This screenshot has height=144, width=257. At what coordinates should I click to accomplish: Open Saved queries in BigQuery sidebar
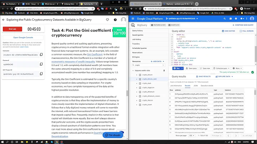pyautogui.click(x=138, y=35)
